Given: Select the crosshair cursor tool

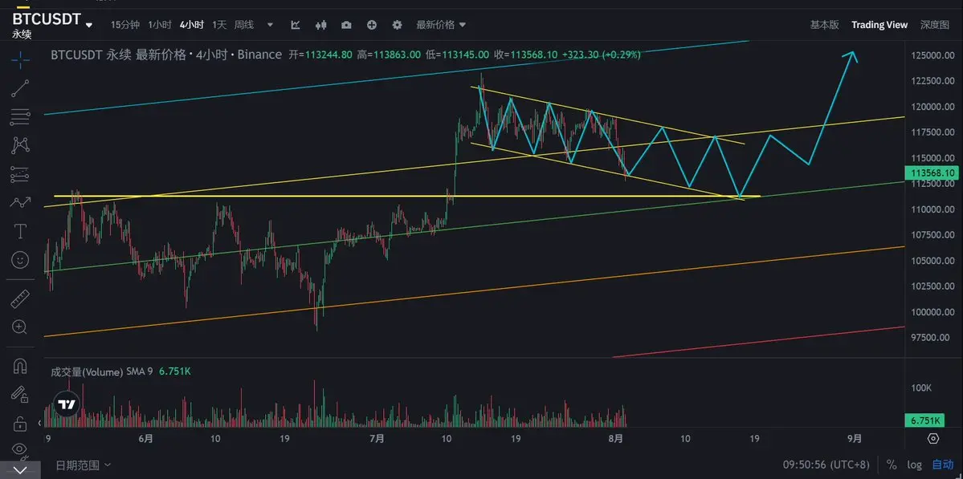Looking at the screenshot, I should (20, 59).
